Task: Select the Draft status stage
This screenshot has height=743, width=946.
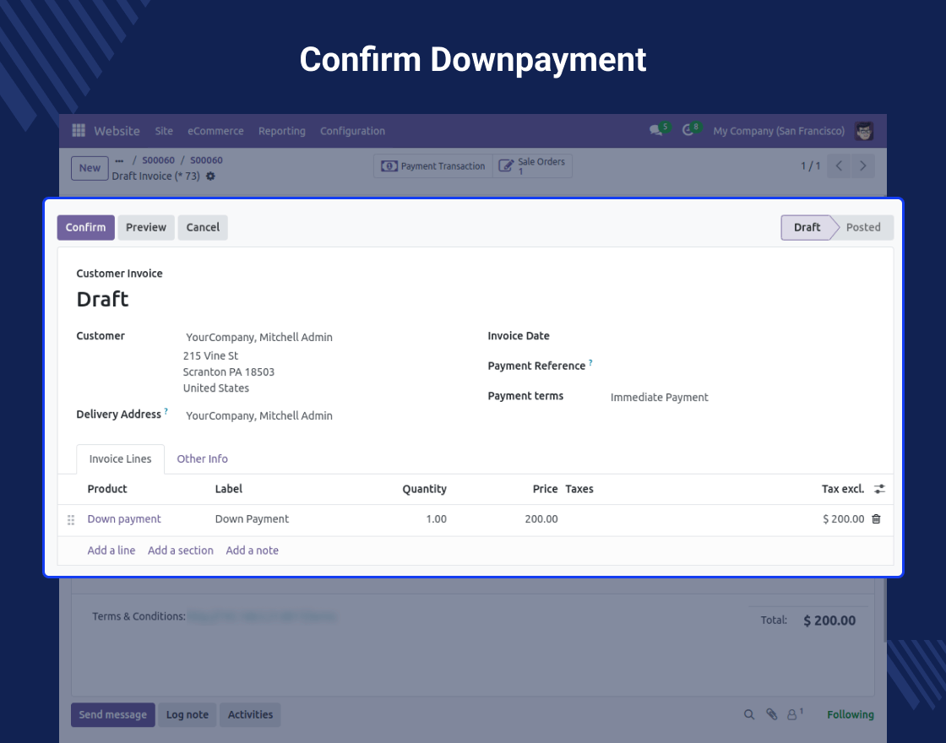Action: click(x=807, y=227)
